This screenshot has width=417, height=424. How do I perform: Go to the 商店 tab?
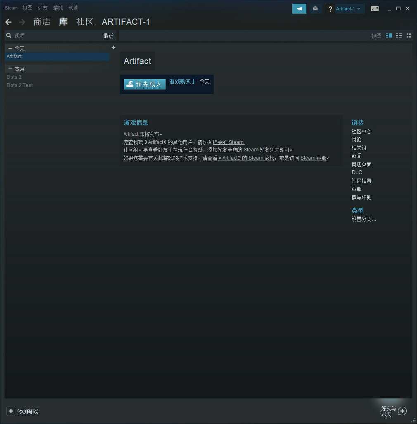[x=42, y=22]
